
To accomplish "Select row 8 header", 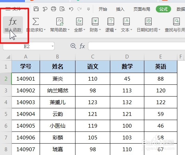I will pos(6,149).
